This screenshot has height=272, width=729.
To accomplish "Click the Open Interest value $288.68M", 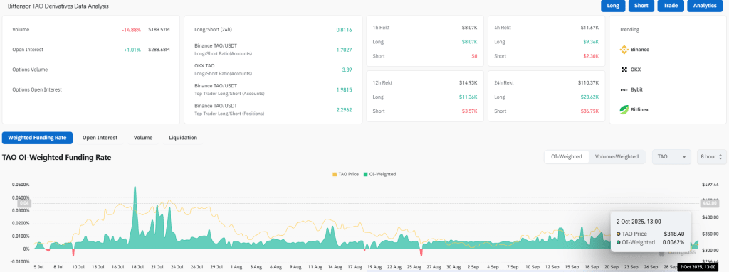I will tap(159, 50).
